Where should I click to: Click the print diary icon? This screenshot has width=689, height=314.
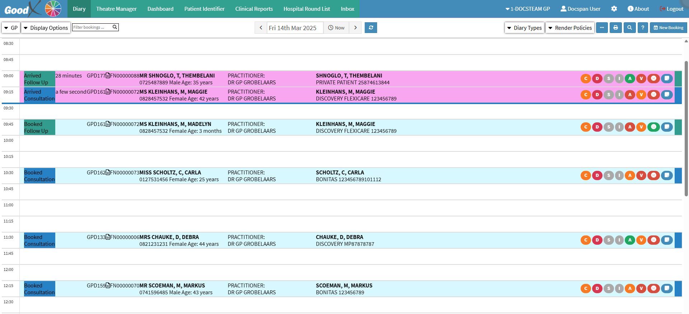coord(615,28)
